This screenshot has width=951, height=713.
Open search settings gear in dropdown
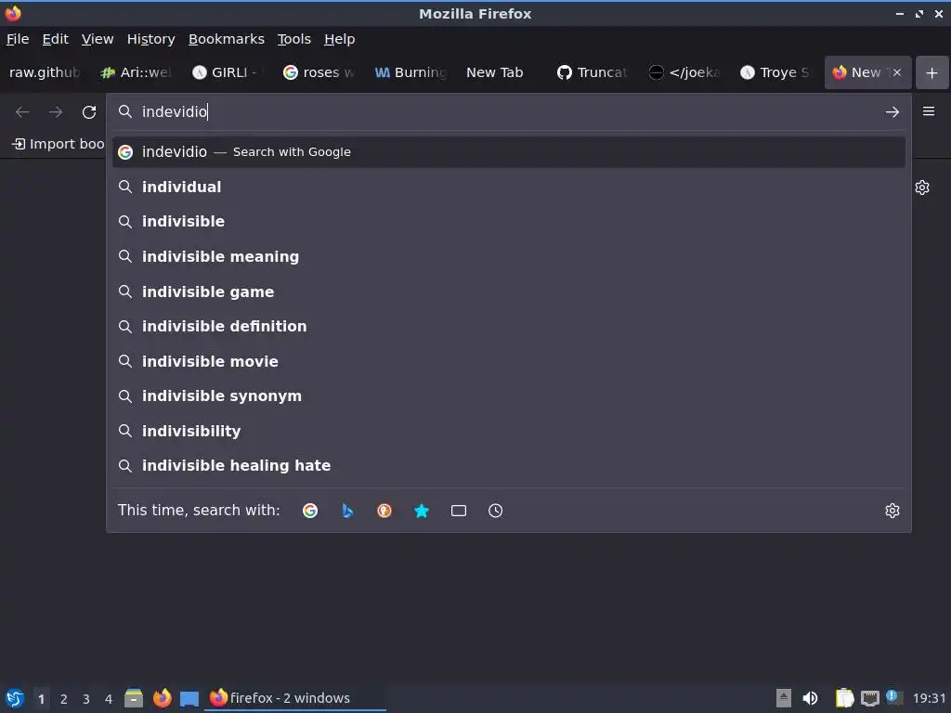tap(892, 511)
